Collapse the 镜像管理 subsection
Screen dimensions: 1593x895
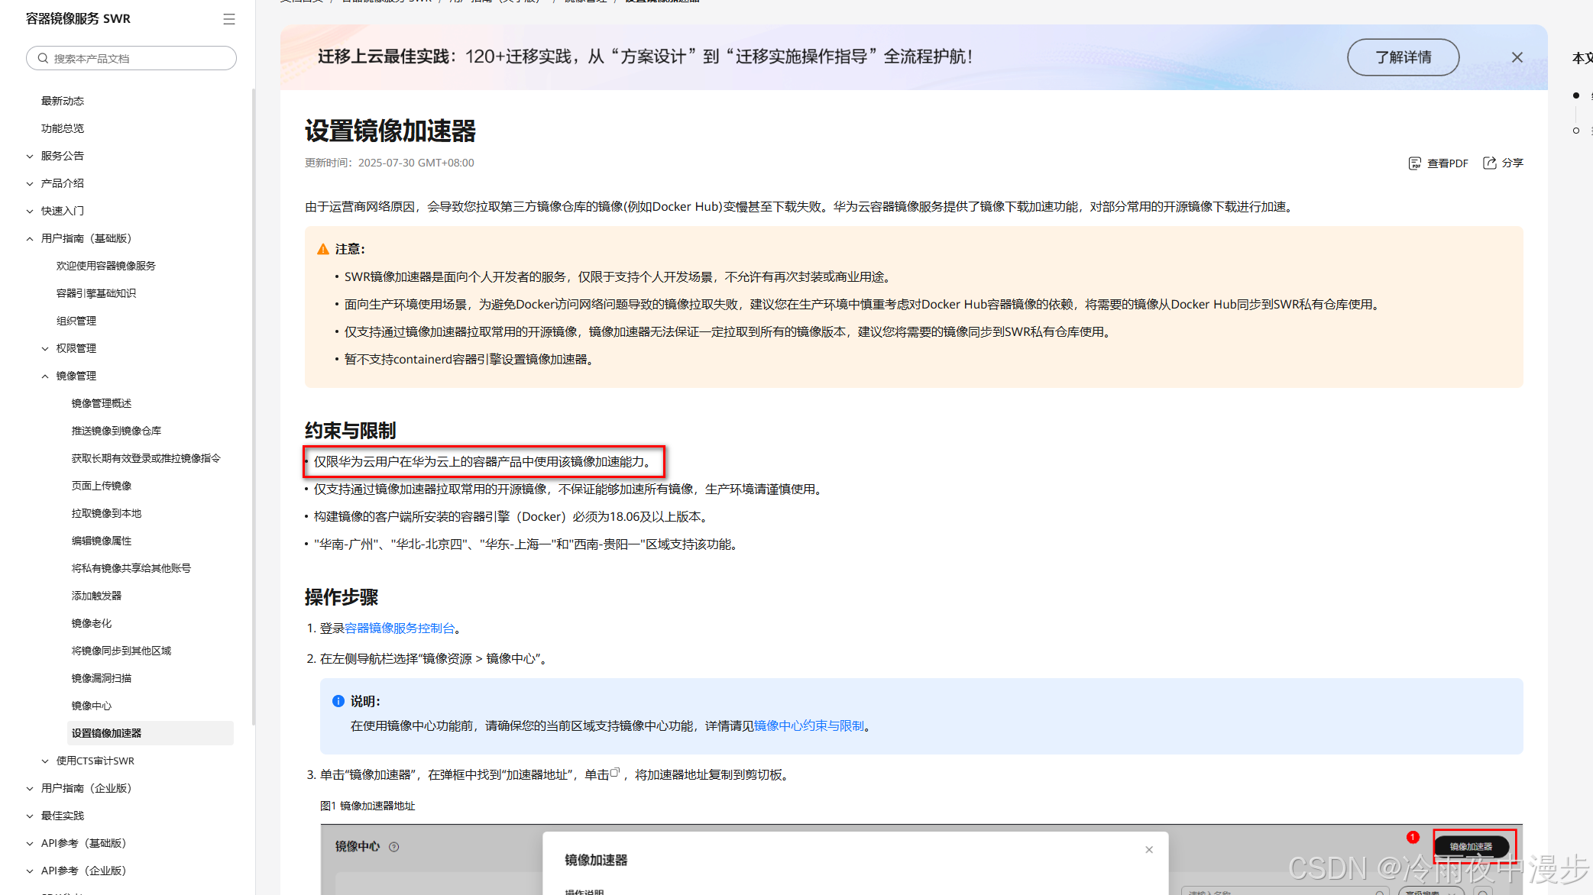tap(45, 376)
